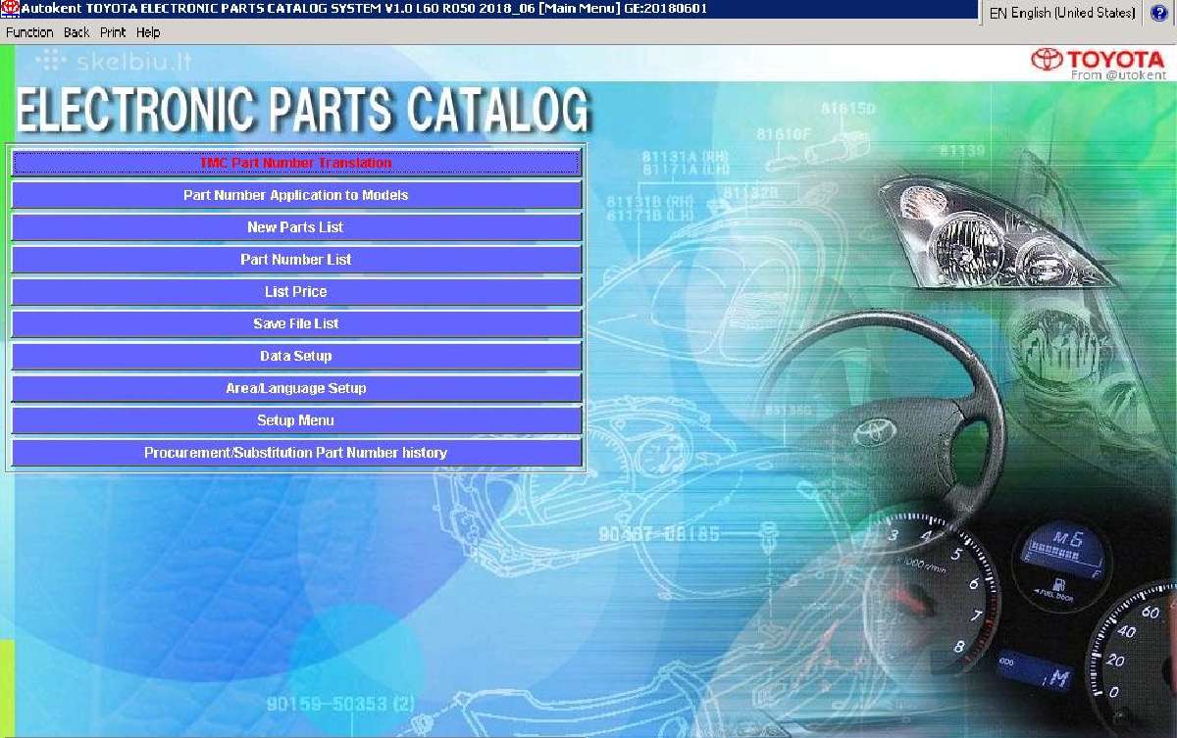Click the EN English language indicator
The image size is (1177, 738).
[1061, 13]
